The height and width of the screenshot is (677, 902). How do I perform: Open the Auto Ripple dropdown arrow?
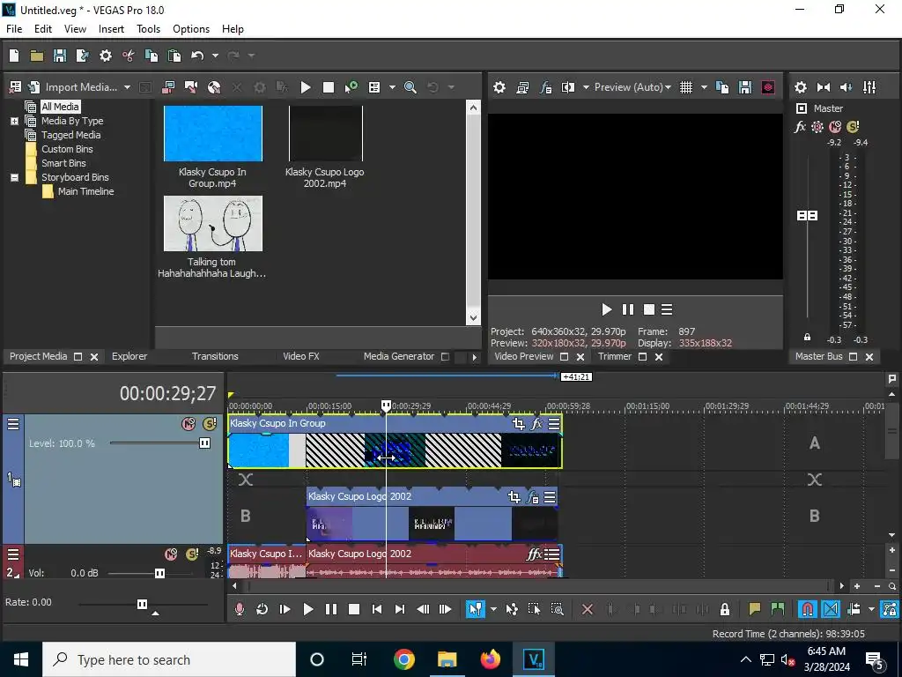point(871,609)
